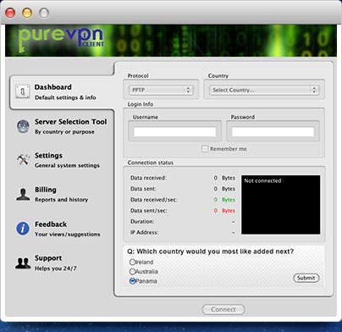Click the 'Login Info' heading
Viewport: 342px width, 332px height.
point(141,104)
